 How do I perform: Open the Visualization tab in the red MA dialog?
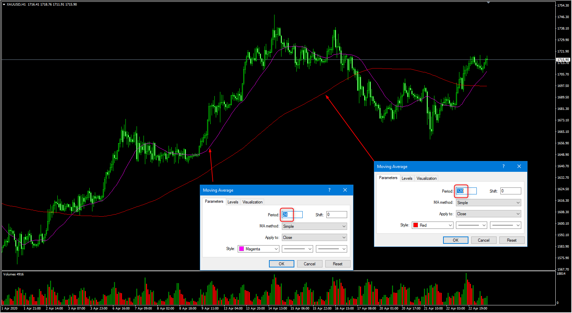click(426, 178)
